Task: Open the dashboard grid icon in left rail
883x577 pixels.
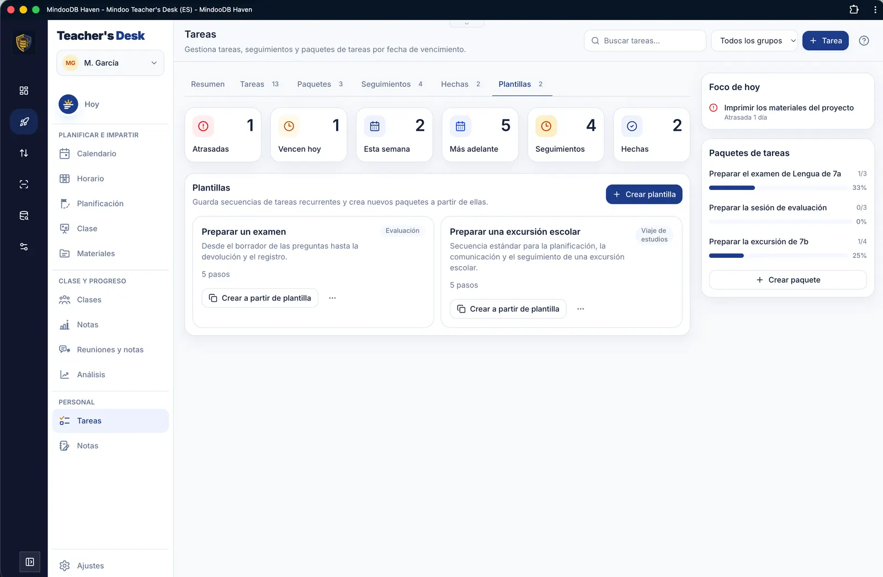Action: click(24, 91)
